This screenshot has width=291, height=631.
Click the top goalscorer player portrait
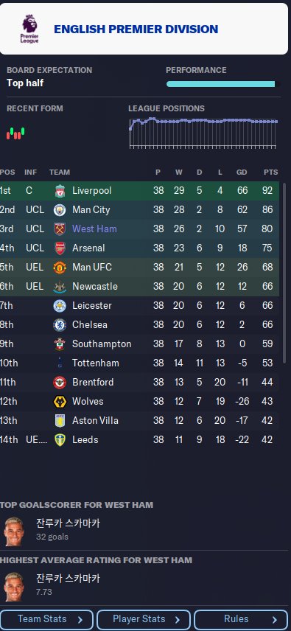14,531
